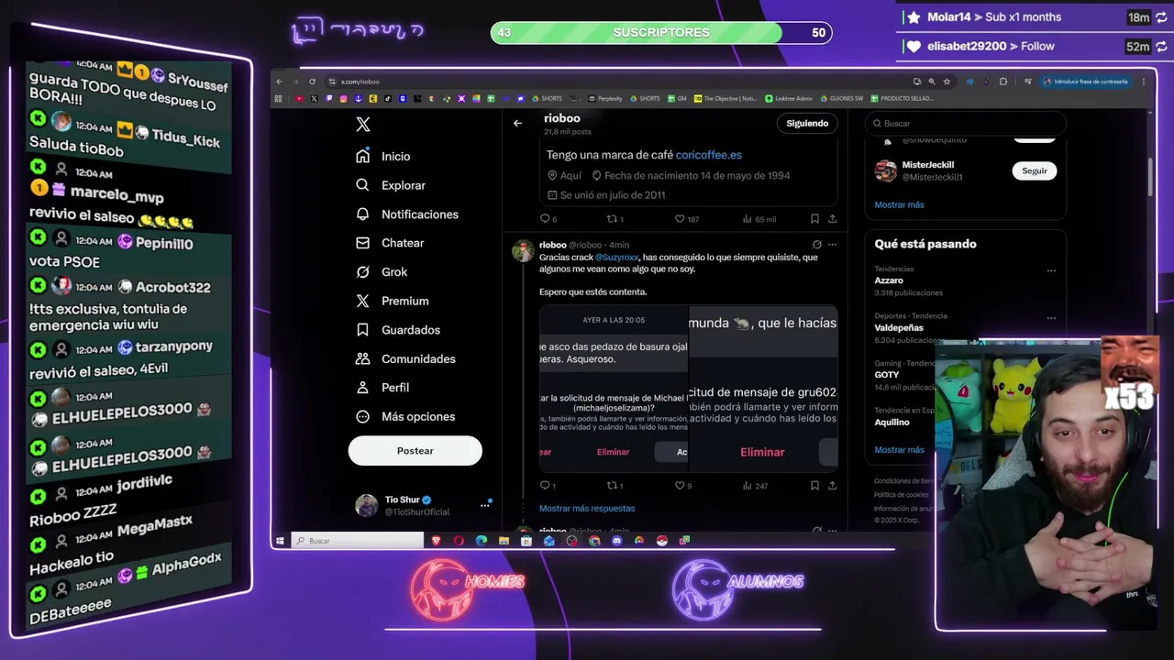Click Windows taskbar Buscar search box
This screenshot has height=660, width=1174.
coord(358,541)
